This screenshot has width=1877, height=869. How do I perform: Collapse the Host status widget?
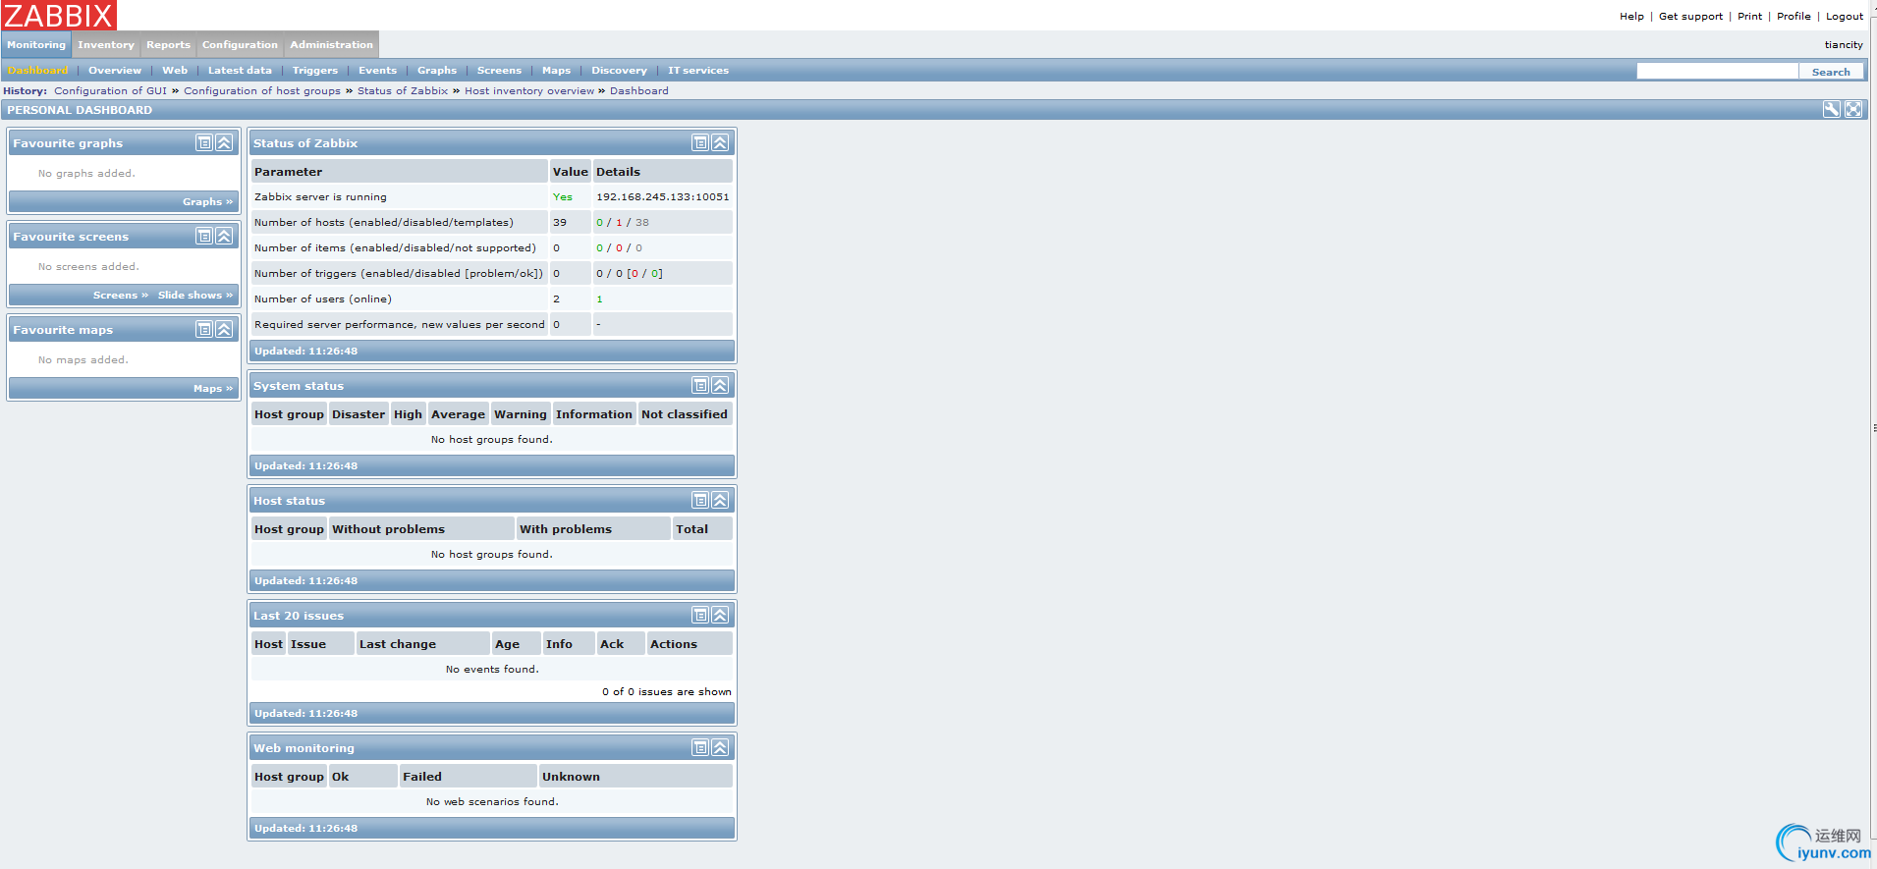pos(721,501)
